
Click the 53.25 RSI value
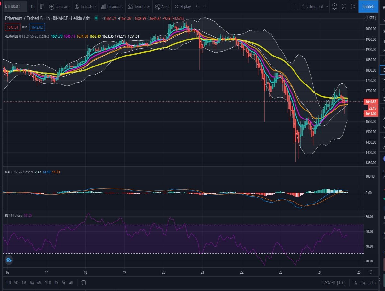point(28,215)
